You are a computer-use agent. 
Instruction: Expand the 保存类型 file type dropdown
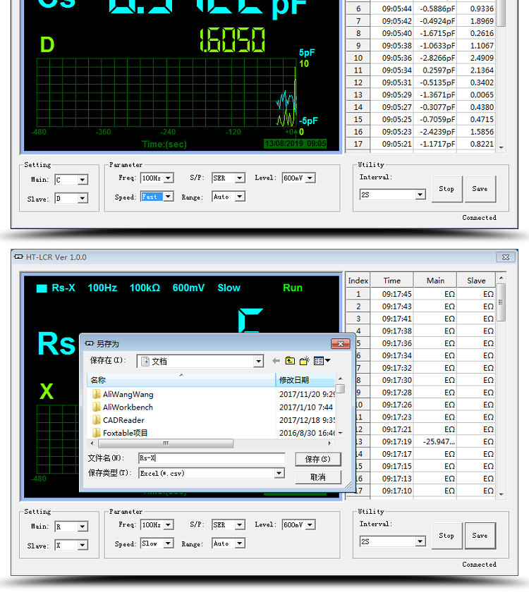tap(280, 473)
